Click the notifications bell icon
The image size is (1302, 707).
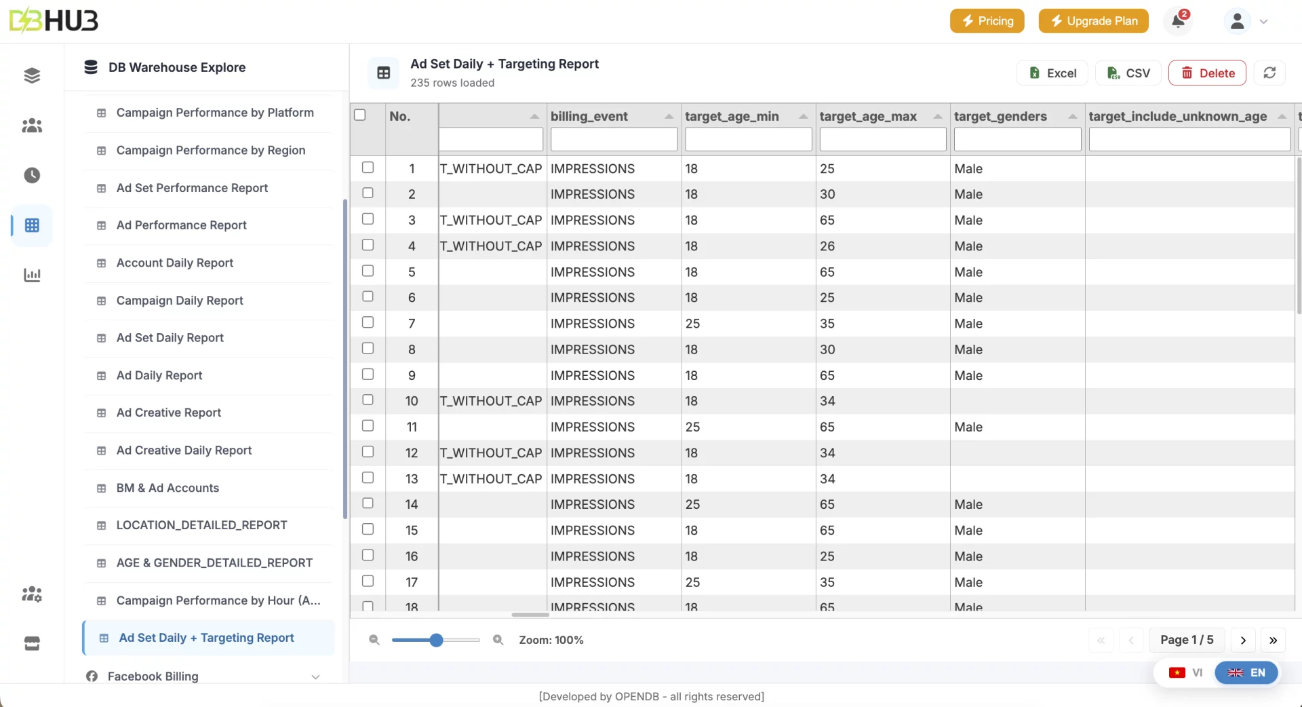1179,21
